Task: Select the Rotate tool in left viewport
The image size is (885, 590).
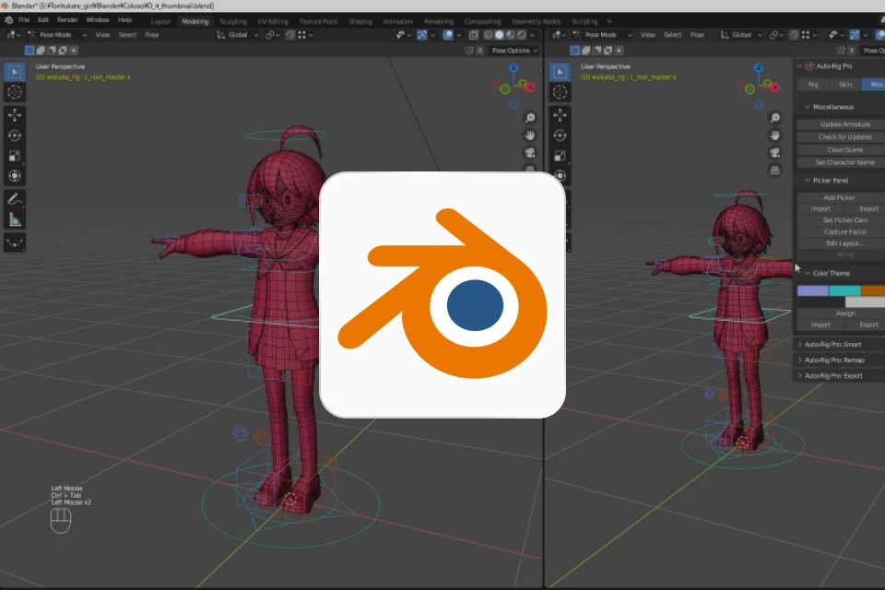Action: [15, 136]
